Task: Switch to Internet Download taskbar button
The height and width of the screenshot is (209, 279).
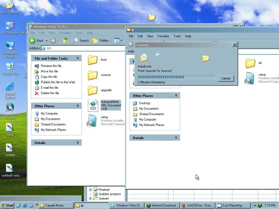Action: [162, 205]
